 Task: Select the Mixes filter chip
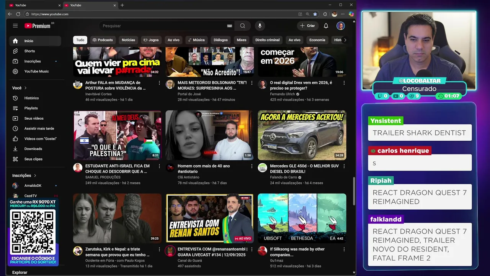tap(242, 40)
